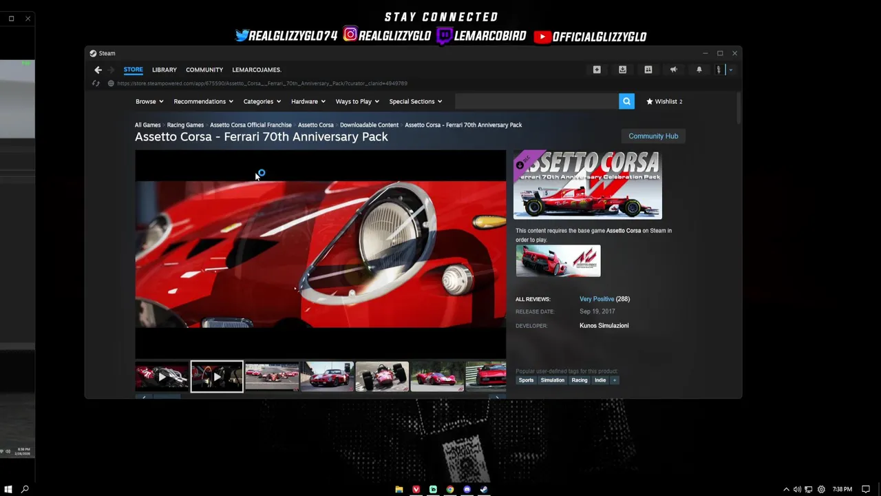Viewport: 881px width, 496px height.
Task: Open the Community Hub button
Action: point(653,136)
